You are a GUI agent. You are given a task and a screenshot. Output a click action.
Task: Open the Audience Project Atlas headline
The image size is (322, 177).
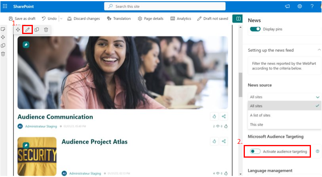point(95,142)
